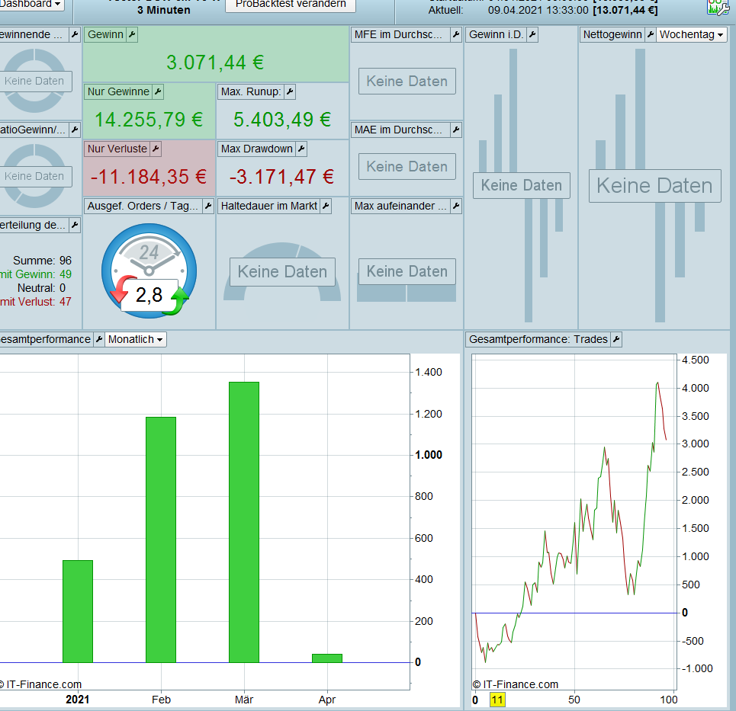The width and height of the screenshot is (736, 711).
Task: Click wrench icon for Gewinnende widget
Action: [75, 35]
